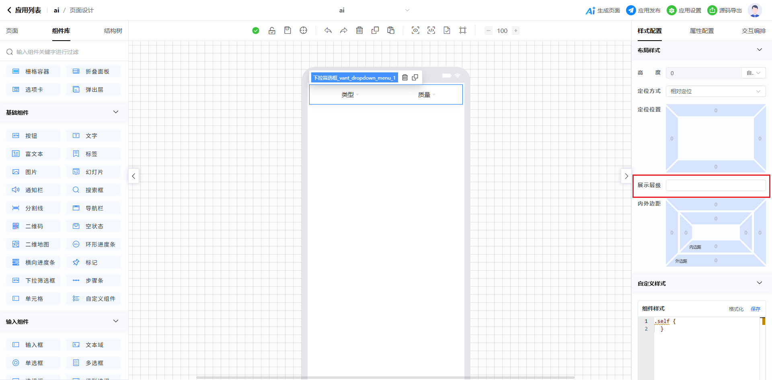Collapse the 基础组件 section
The width and height of the screenshot is (772, 380).
[116, 112]
